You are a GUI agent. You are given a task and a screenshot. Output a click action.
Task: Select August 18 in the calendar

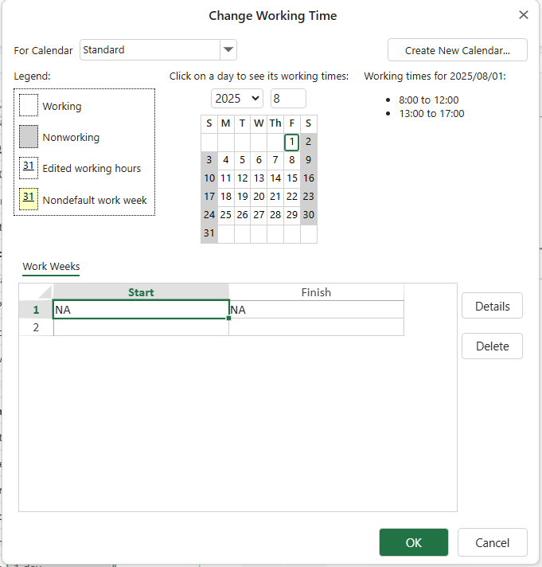(x=226, y=197)
